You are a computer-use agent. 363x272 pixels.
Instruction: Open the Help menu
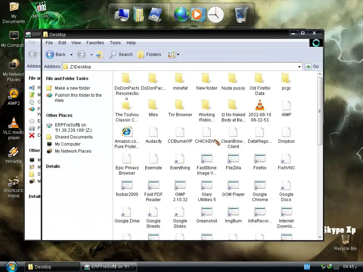pos(131,43)
